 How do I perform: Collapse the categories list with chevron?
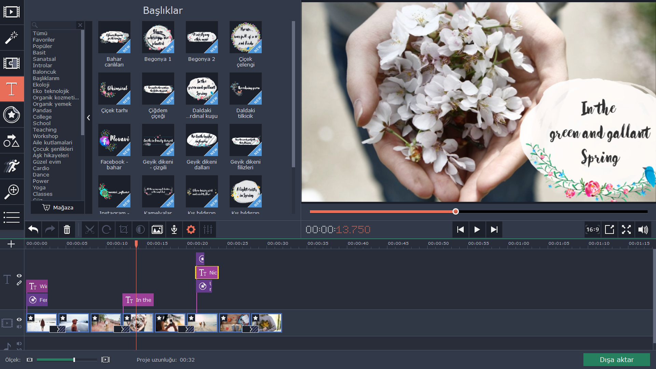[x=88, y=118]
